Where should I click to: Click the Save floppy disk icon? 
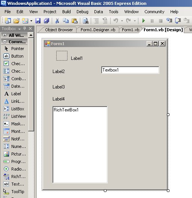(38, 21)
